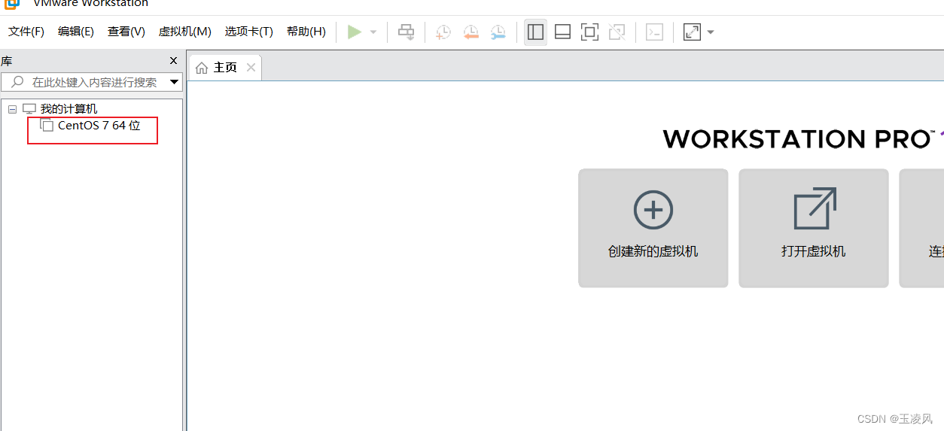Close the 库 library panel
944x431 pixels.
174,61
